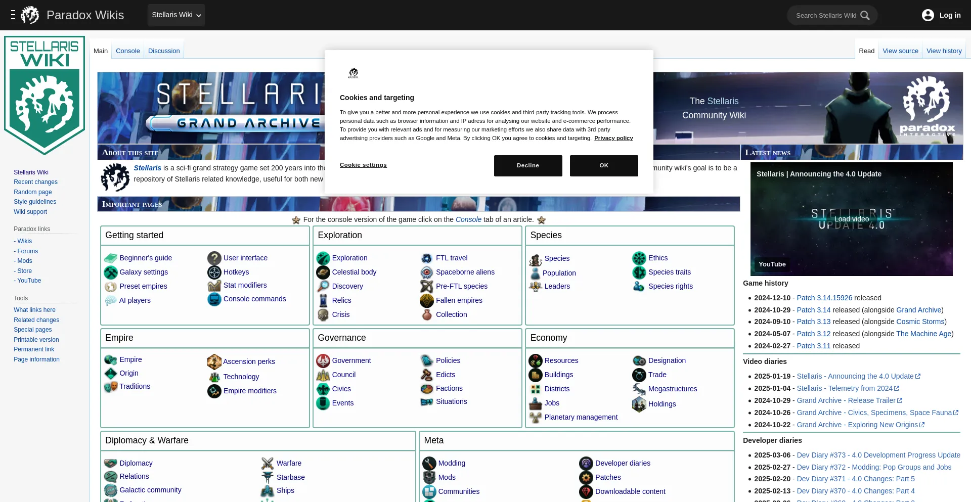This screenshot has width=971, height=502.
Task: Click the Beginner's guide icon
Action: 111,258
